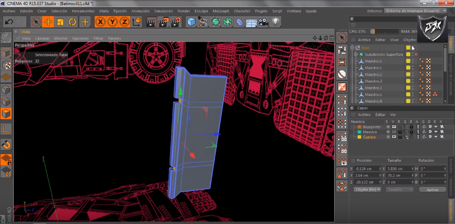Activate the Rotate tool
The height and width of the screenshot is (224, 455).
click(72, 22)
